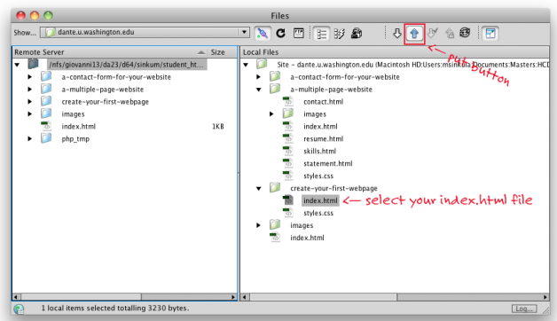
Task: Select local contact.html file name
Action: coord(323,102)
